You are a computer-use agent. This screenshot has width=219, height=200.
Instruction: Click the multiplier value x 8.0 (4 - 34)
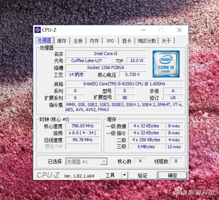point(82,133)
